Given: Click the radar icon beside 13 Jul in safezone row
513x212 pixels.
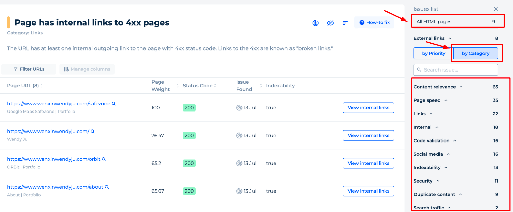Looking at the screenshot, I should (239, 108).
